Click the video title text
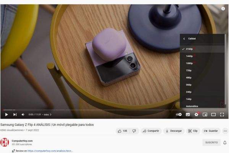Image resolution: width=229 pixels, height=153 pixels. (47, 125)
